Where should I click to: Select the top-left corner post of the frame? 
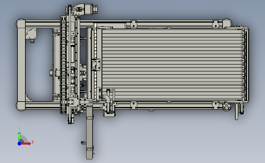(x=21, y=24)
